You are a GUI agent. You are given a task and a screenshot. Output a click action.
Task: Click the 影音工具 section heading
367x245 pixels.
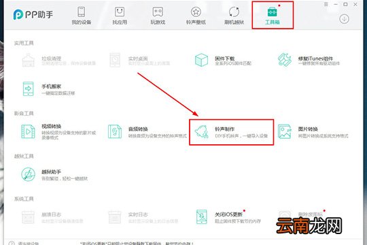(x=24, y=114)
